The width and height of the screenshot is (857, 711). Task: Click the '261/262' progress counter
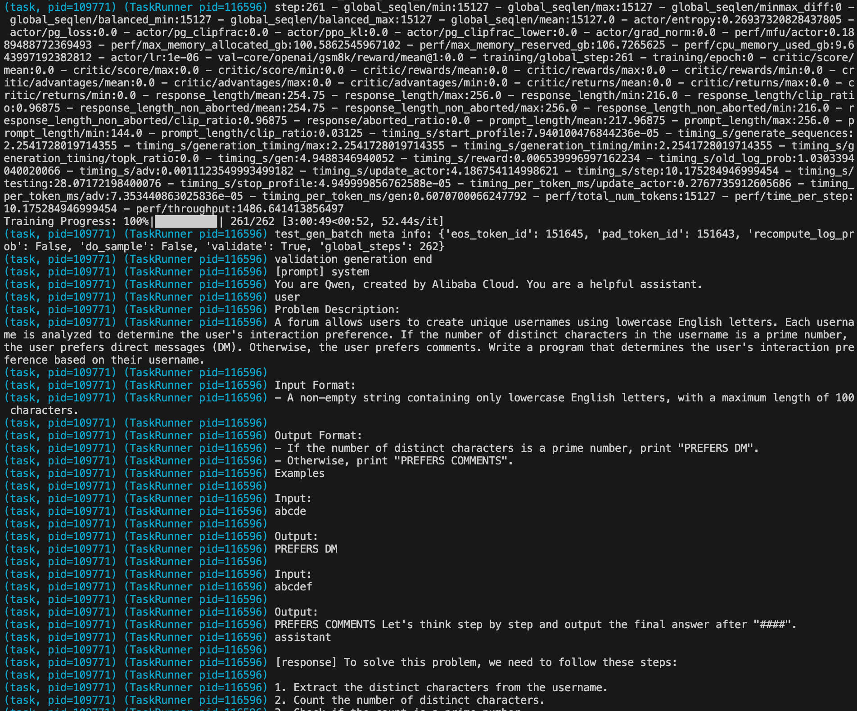click(x=252, y=221)
